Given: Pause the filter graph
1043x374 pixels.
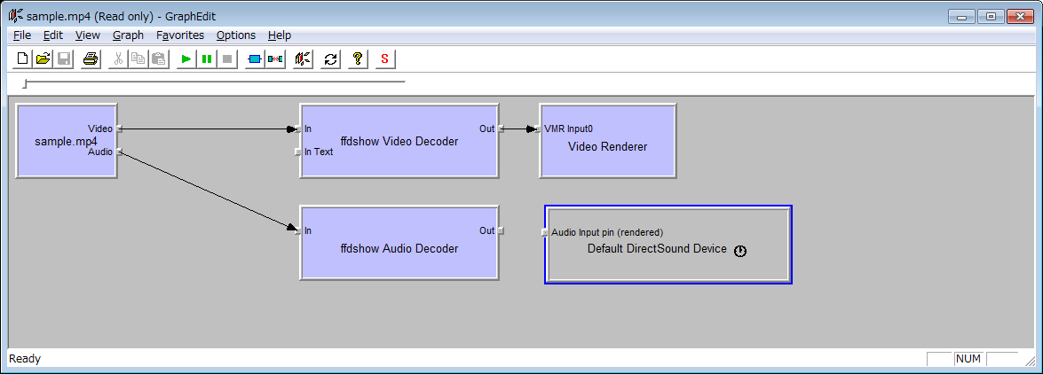Looking at the screenshot, I should 207,59.
